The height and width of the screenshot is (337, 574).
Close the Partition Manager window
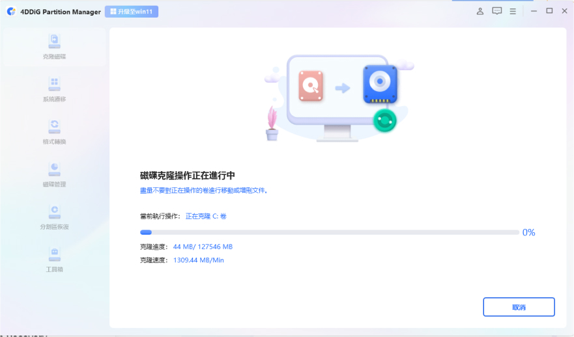pyautogui.click(x=564, y=11)
